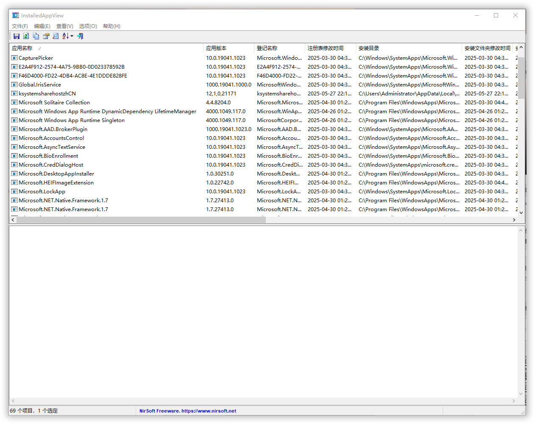The image size is (535, 424).
Task: Click the app list scroll-up arrow
Action: (x=521, y=47)
